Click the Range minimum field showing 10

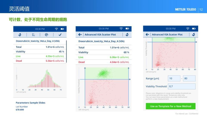[174, 78]
